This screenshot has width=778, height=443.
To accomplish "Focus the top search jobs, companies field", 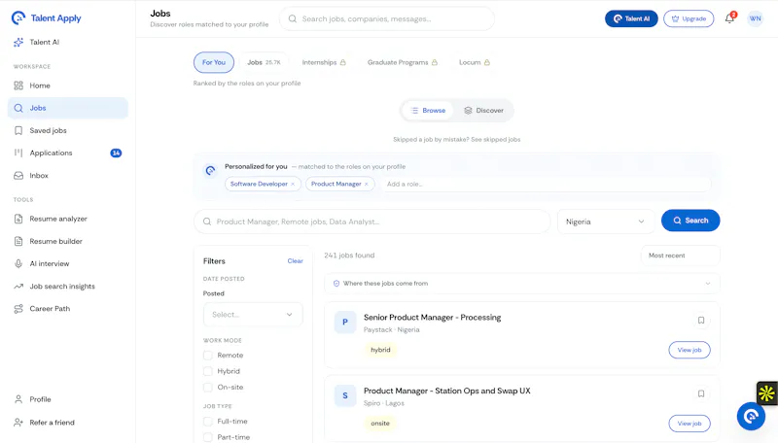I will click(387, 18).
